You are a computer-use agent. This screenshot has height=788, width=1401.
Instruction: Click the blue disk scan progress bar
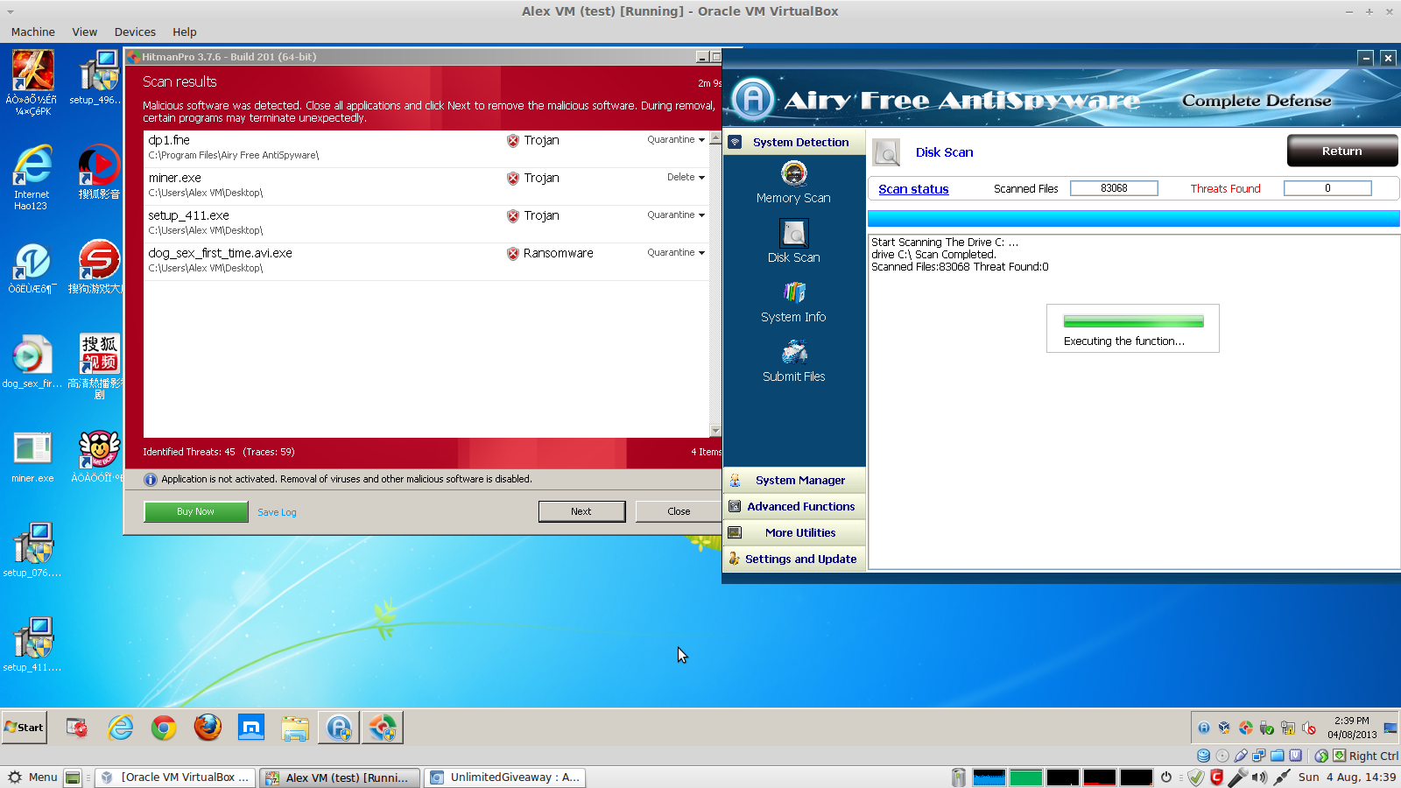[1133, 218]
